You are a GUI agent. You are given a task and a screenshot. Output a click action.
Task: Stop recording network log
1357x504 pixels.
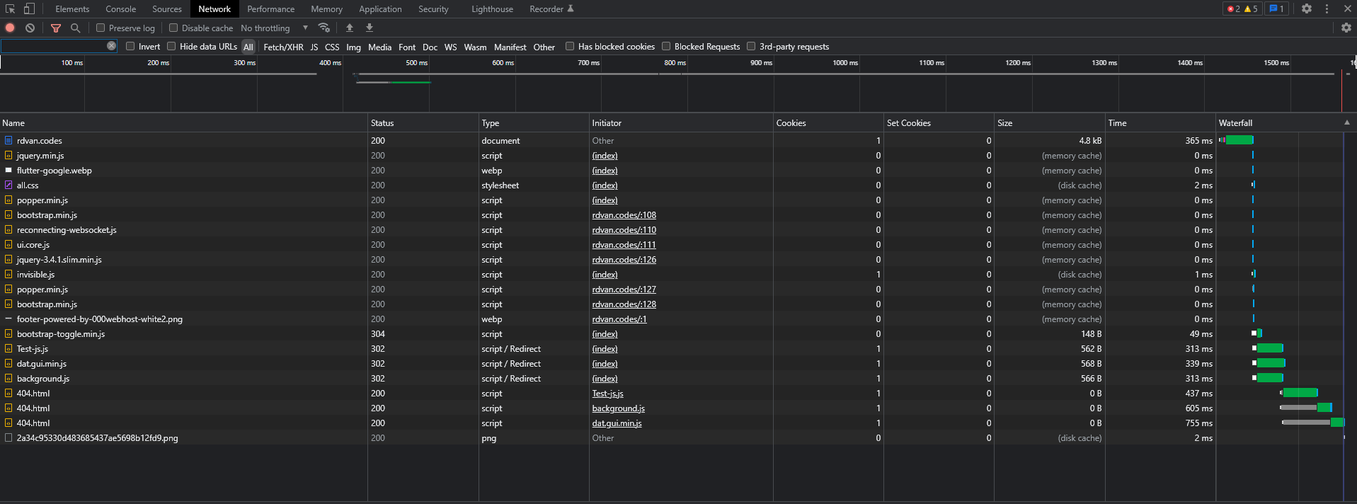pos(10,28)
